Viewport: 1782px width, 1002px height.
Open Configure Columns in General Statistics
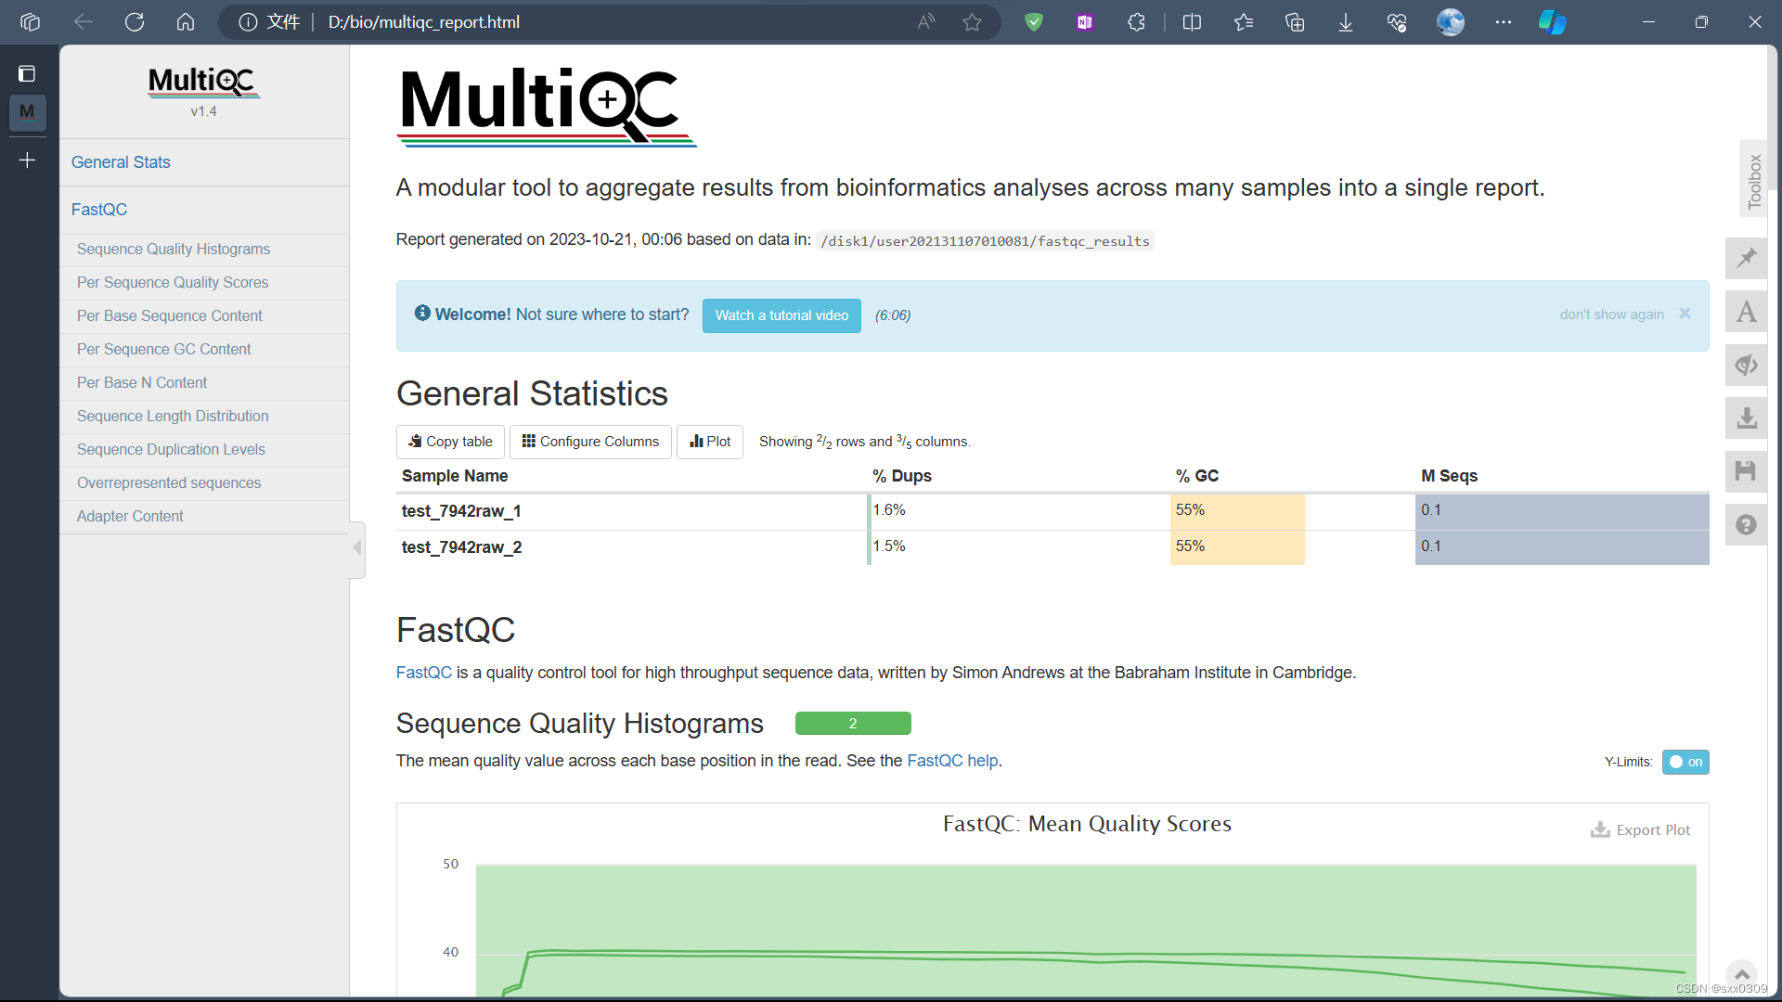click(589, 441)
